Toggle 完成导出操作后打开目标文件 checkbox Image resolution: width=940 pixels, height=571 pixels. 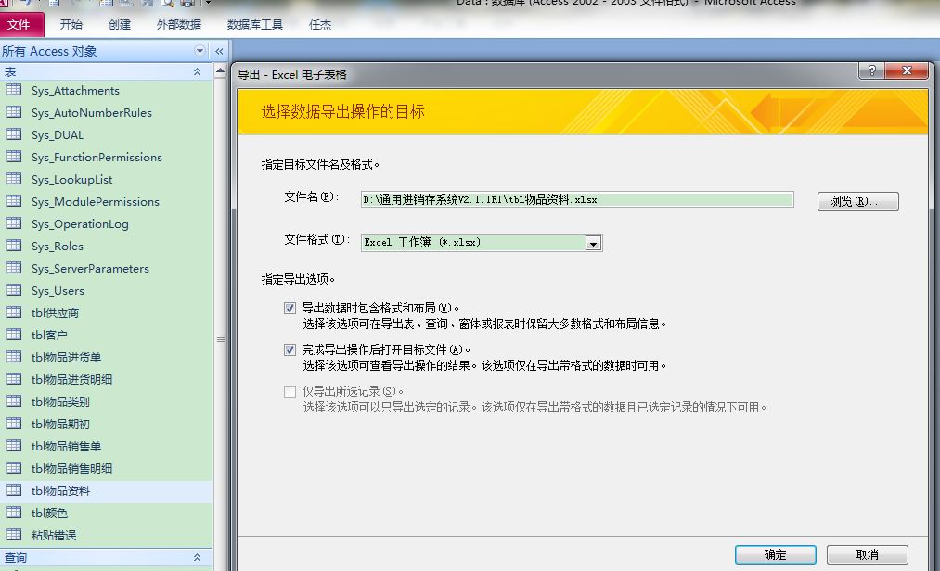(290, 349)
